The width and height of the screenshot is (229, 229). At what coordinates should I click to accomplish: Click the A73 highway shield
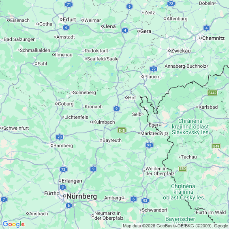63,169
